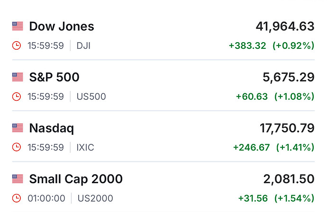Click the Nasdaq price 17,750.79
The width and height of the screenshot is (327, 212).
tap(287, 128)
